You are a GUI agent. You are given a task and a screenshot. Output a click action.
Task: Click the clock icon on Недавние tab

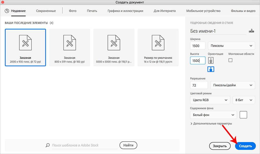(x=7, y=11)
